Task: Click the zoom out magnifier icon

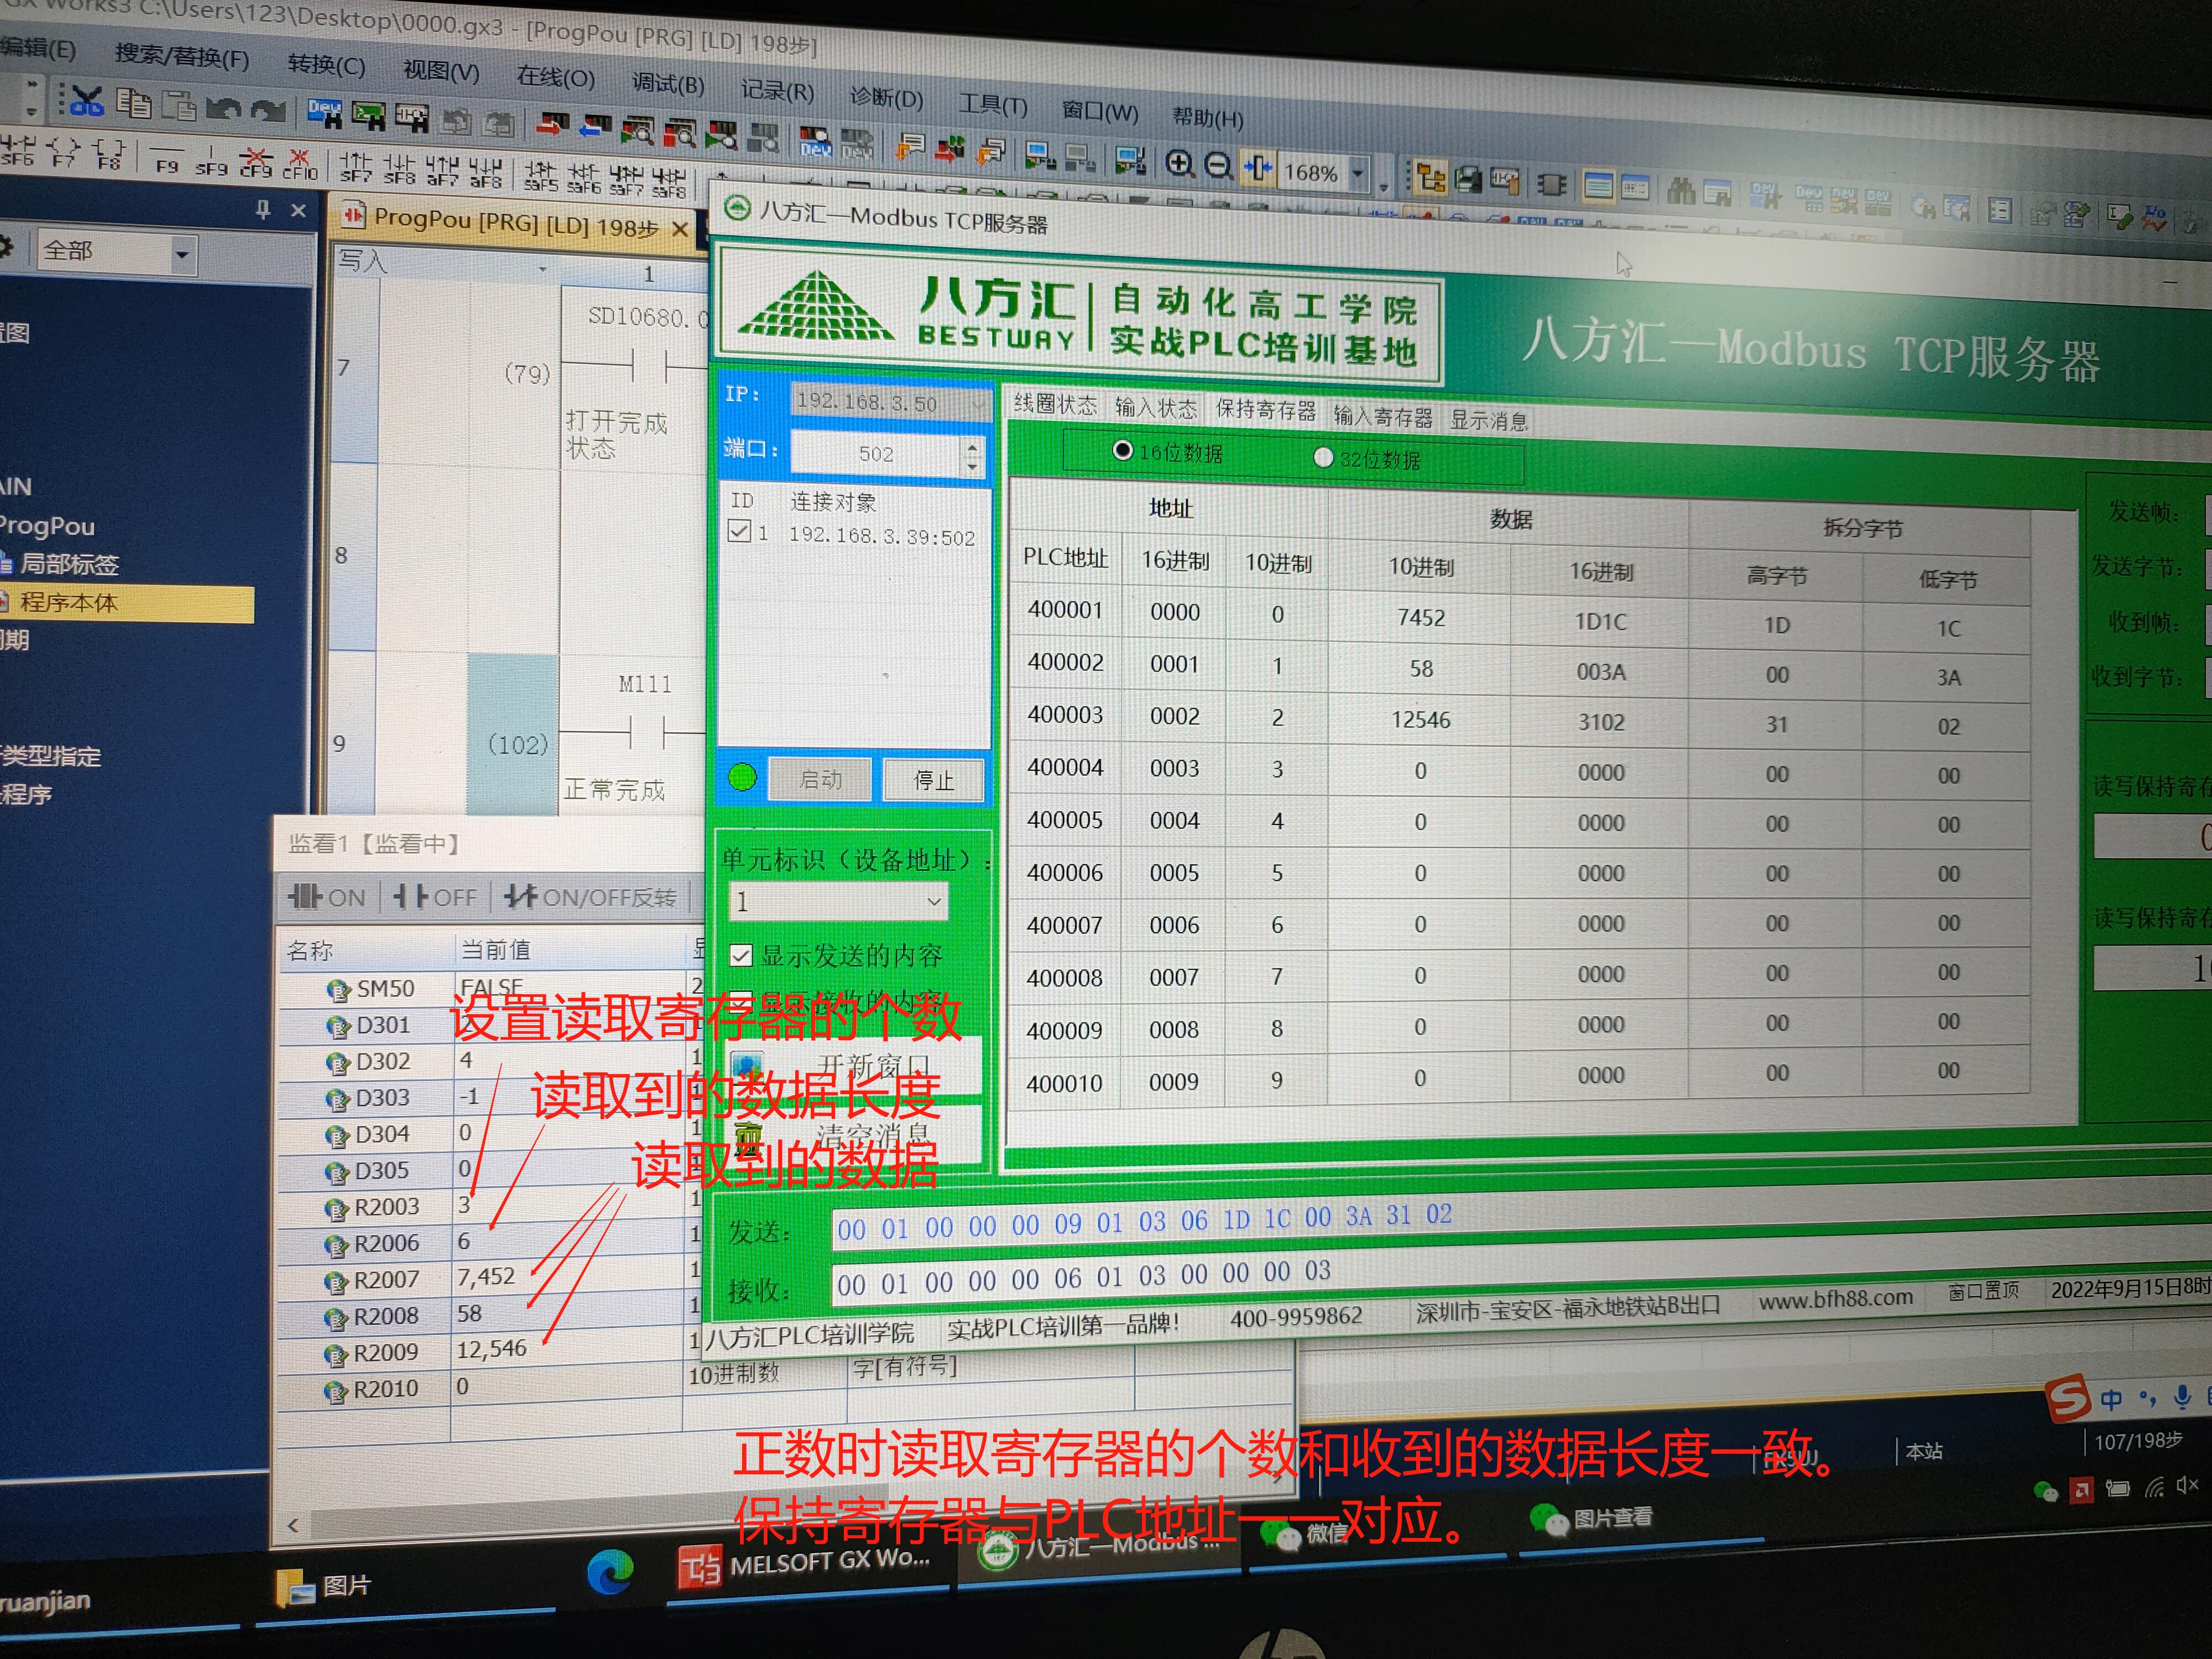Action: [1217, 166]
